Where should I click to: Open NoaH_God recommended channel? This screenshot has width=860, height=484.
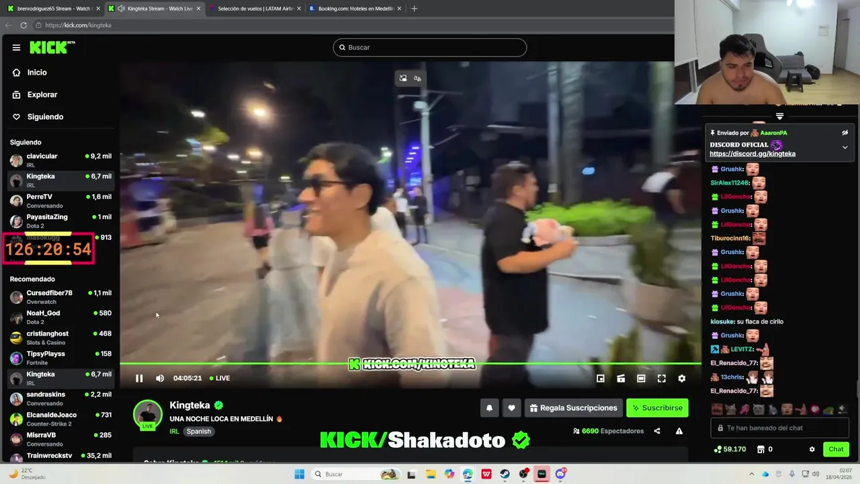click(x=60, y=317)
